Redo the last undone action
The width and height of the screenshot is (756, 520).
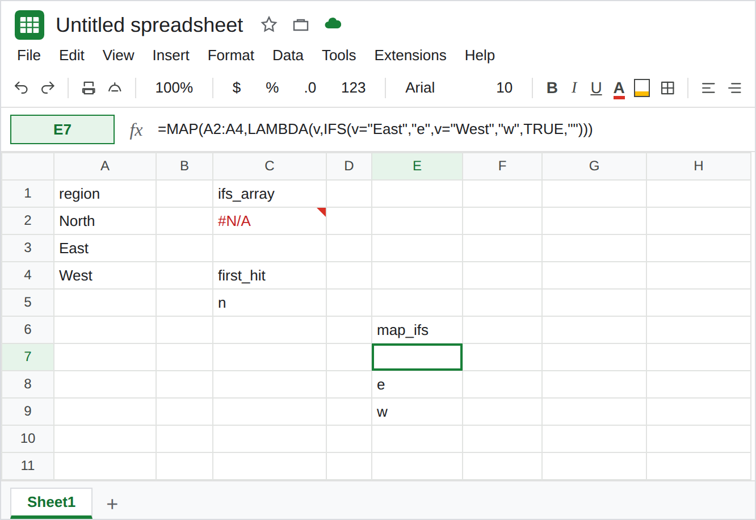[48, 88]
